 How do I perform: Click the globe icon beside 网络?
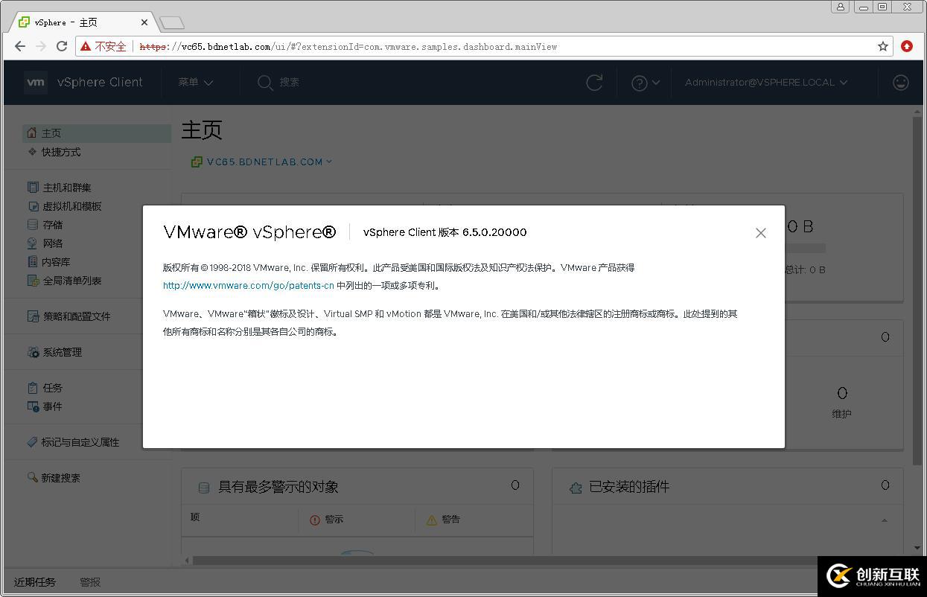[33, 243]
